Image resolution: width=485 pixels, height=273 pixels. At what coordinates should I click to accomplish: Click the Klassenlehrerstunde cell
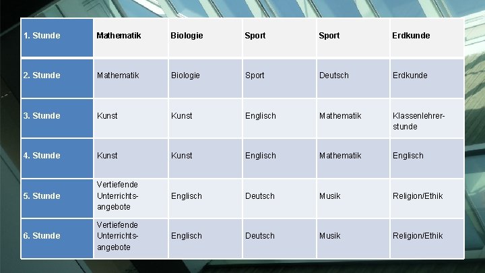[414, 121]
